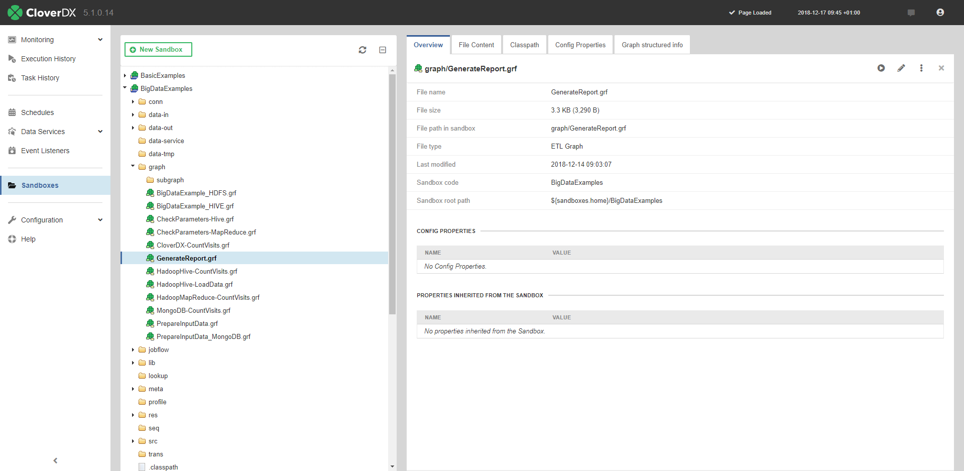Screen dimensions: 964x471
Task: Collapse the left sidebar navigation arrow
Action: coord(55,460)
